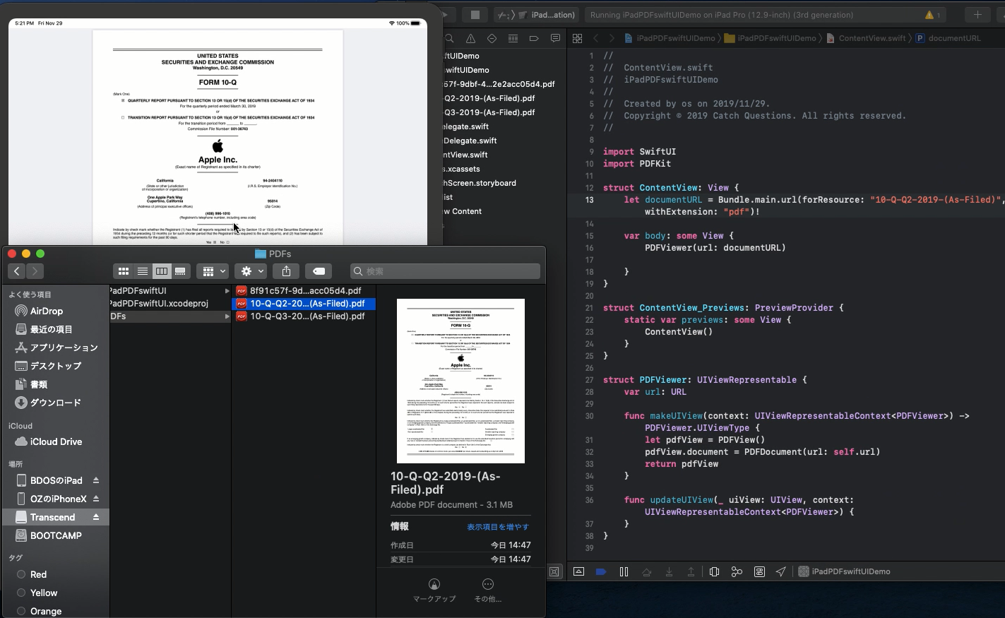This screenshot has width=1005, height=618.
Task: Open the Finder action gear menu
Action: tap(251, 271)
